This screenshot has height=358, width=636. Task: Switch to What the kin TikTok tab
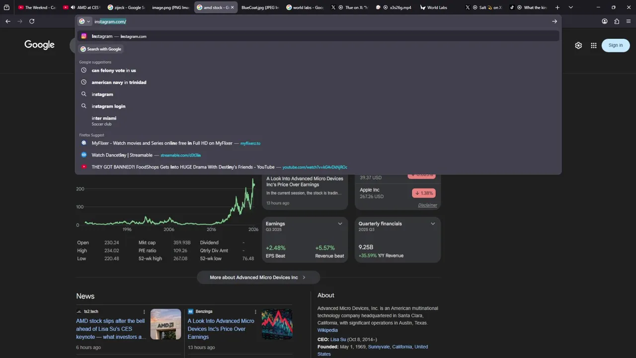528,7
